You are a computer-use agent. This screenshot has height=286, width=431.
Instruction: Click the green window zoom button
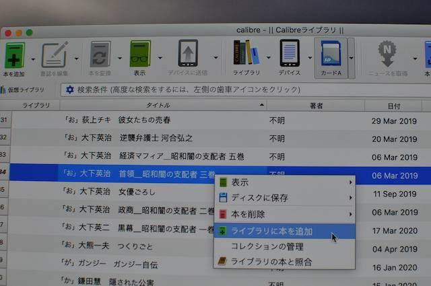point(30,33)
